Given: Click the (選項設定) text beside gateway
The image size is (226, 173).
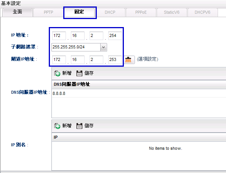Looking at the screenshot, I should [x=147, y=59].
